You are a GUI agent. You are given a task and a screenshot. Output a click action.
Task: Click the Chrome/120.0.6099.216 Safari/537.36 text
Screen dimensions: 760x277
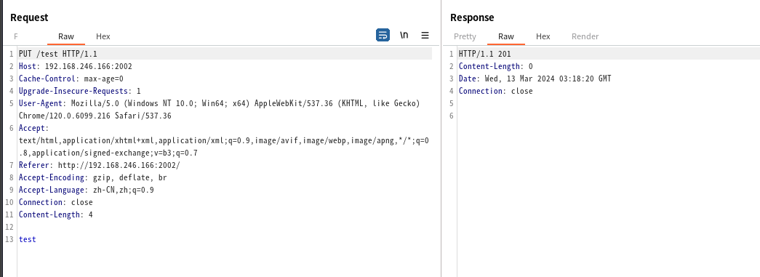[x=95, y=116]
